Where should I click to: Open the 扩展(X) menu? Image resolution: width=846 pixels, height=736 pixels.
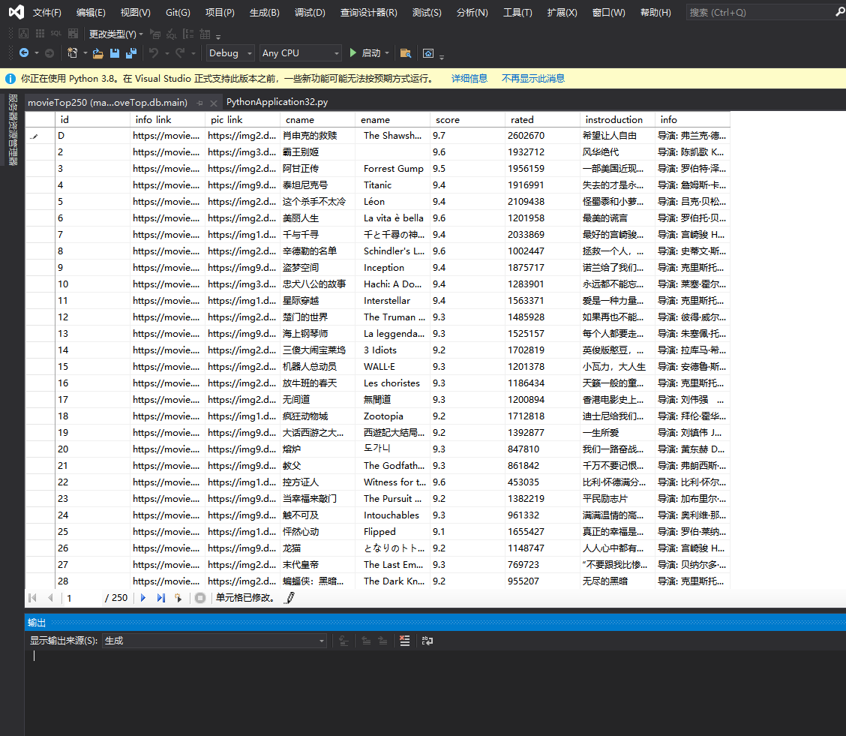click(x=562, y=13)
